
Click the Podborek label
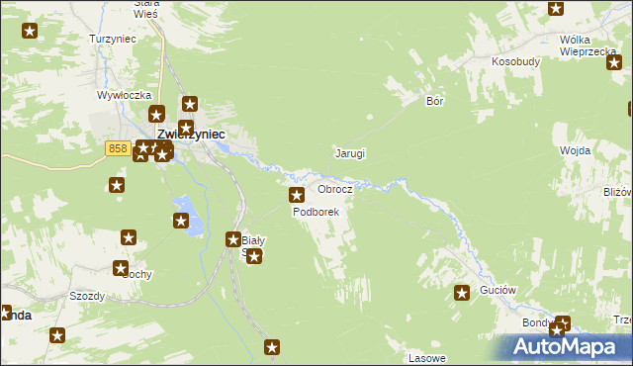pyautogui.click(x=316, y=212)
